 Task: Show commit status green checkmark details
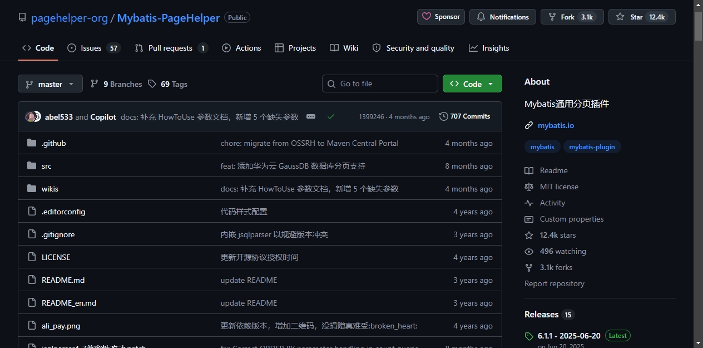[x=331, y=116]
